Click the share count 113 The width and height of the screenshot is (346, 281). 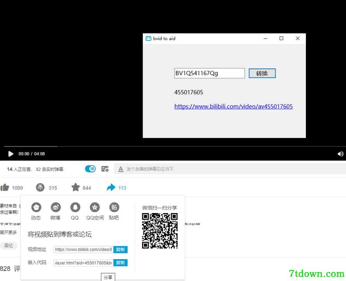pyautogui.click(x=122, y=188)
